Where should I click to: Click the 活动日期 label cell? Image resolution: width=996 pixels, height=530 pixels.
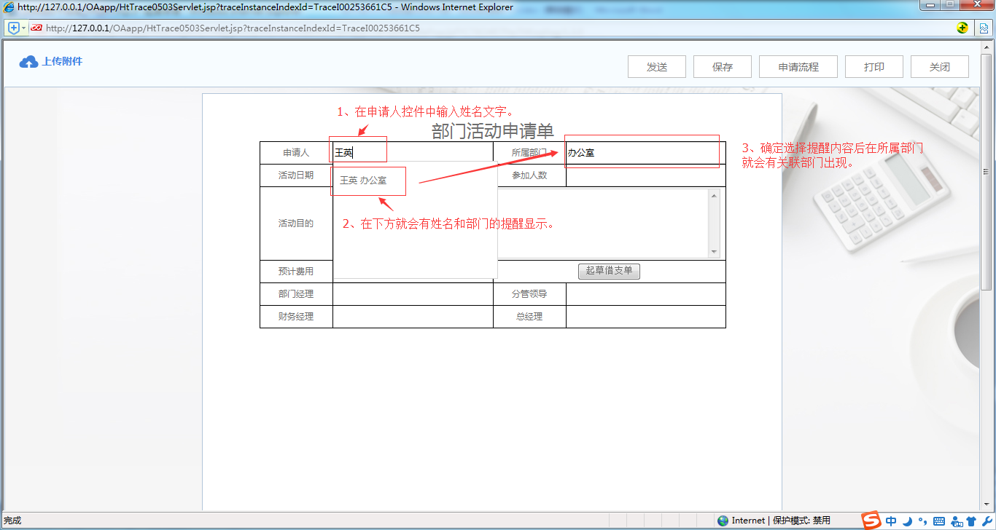point(296,175)
